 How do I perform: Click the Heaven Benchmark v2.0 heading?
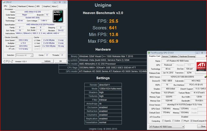point(103,13)
